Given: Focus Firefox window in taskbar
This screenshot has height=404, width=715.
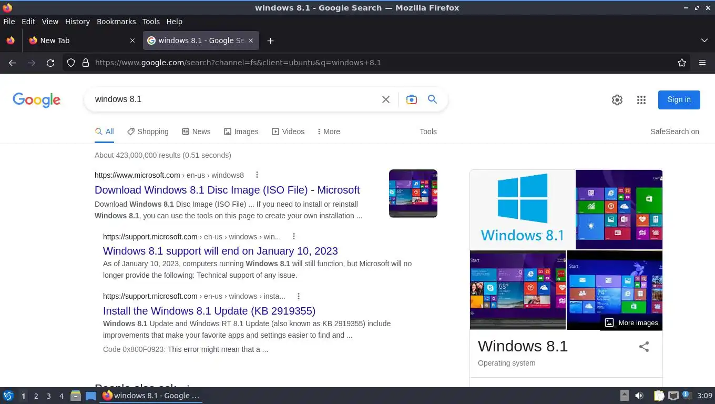Looking at the screenshot, I should 151,396.
